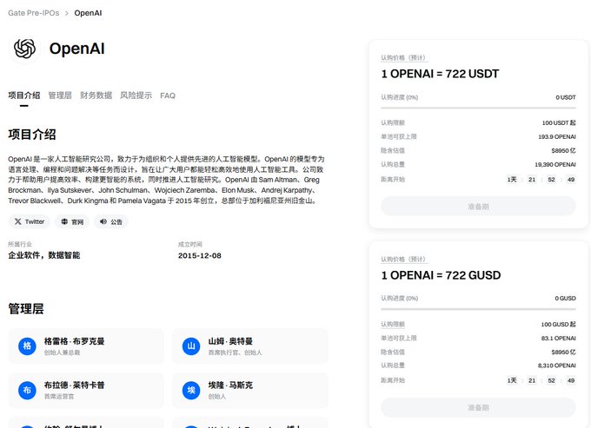
Task: Click the 100 USDT 起 value
Action: pos(559,122)
